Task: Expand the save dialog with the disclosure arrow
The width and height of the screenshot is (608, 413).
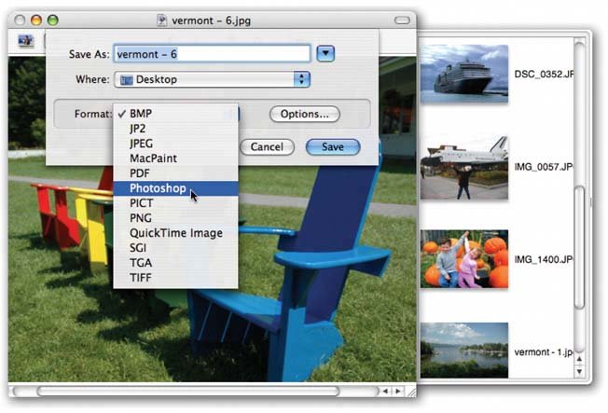Action: pos(325,53)
